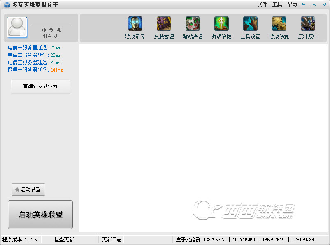Select 电信一服务器延迟 entry

click(x=34, y=48)
